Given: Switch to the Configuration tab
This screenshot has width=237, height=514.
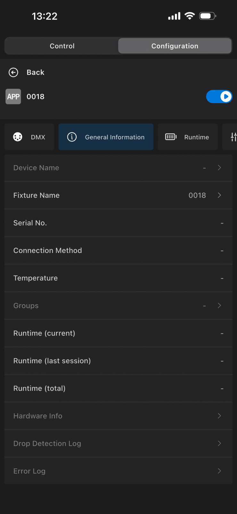Looking at the screenshot, I should coord(175,46).
